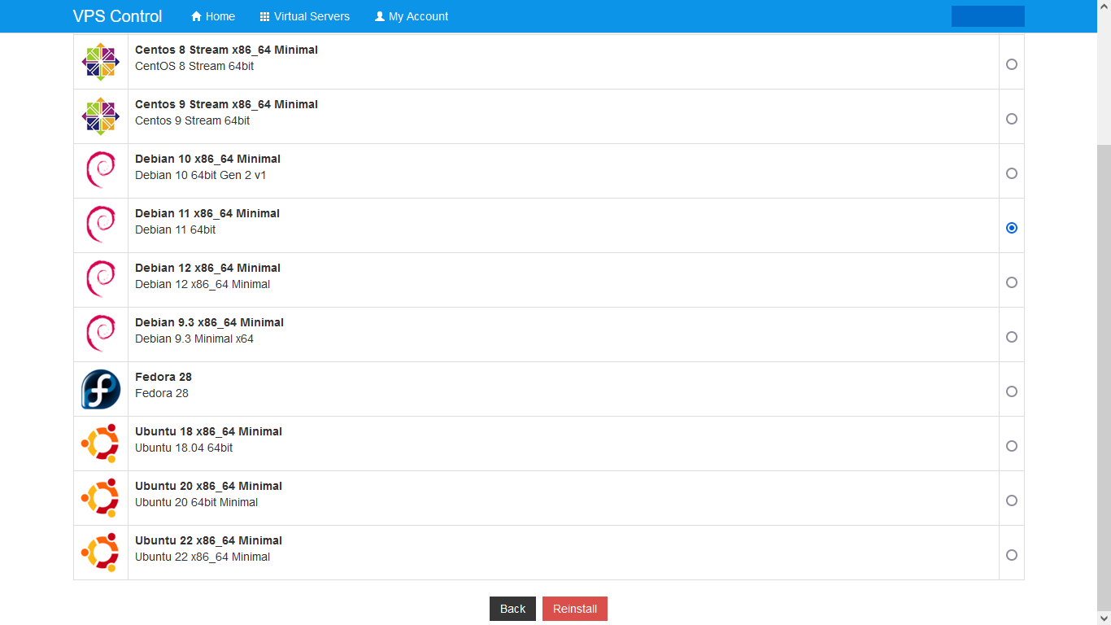1111x625 pixels.
Task: Click the CentOS 8 Stream logo icon
Action: (x=101, y=62)
